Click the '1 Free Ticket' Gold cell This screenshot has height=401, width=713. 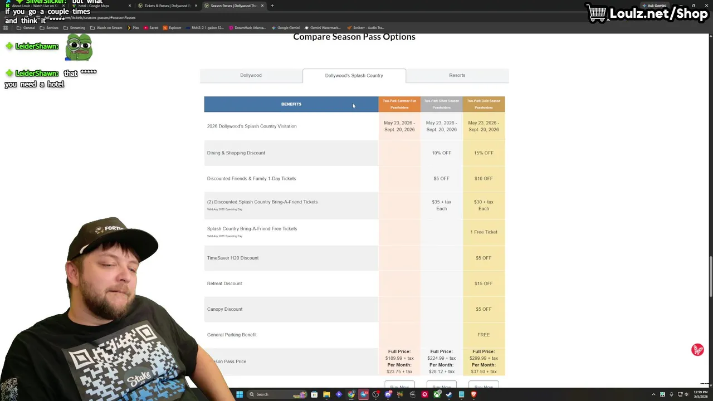point(484,232)
